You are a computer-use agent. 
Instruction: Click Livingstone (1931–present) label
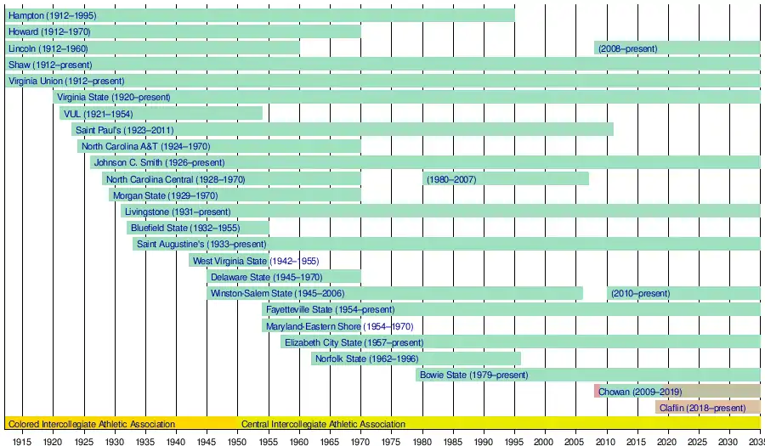point(178,212)
